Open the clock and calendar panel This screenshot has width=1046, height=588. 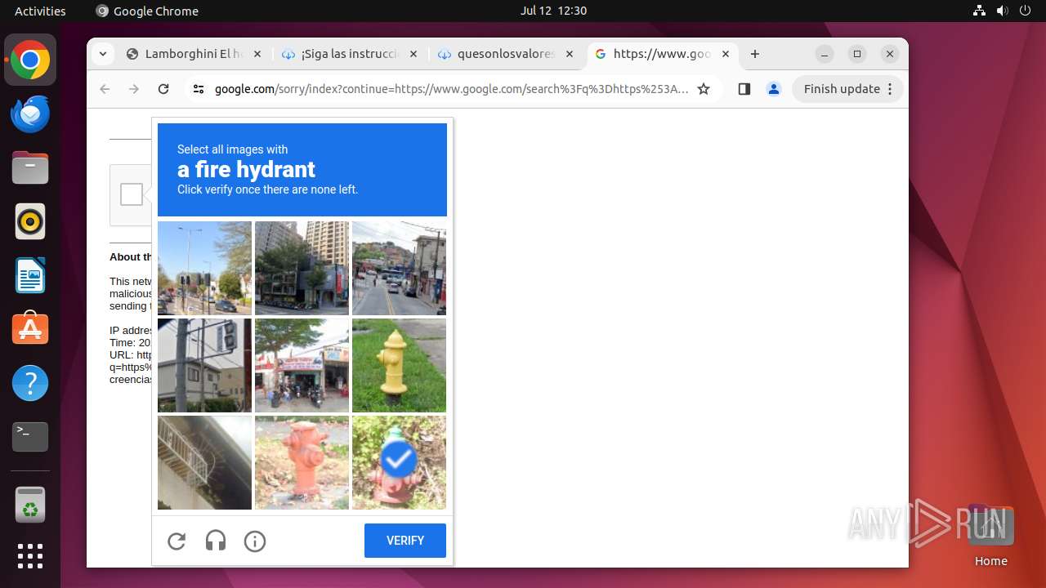(x=553, y=11)
